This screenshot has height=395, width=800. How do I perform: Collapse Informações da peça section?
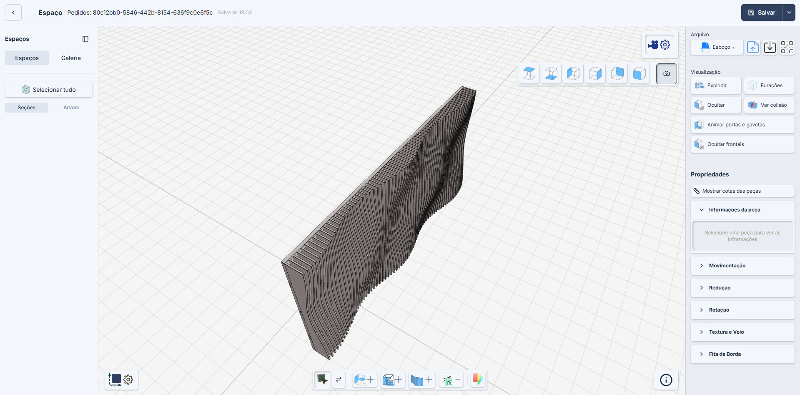(742, 210)
